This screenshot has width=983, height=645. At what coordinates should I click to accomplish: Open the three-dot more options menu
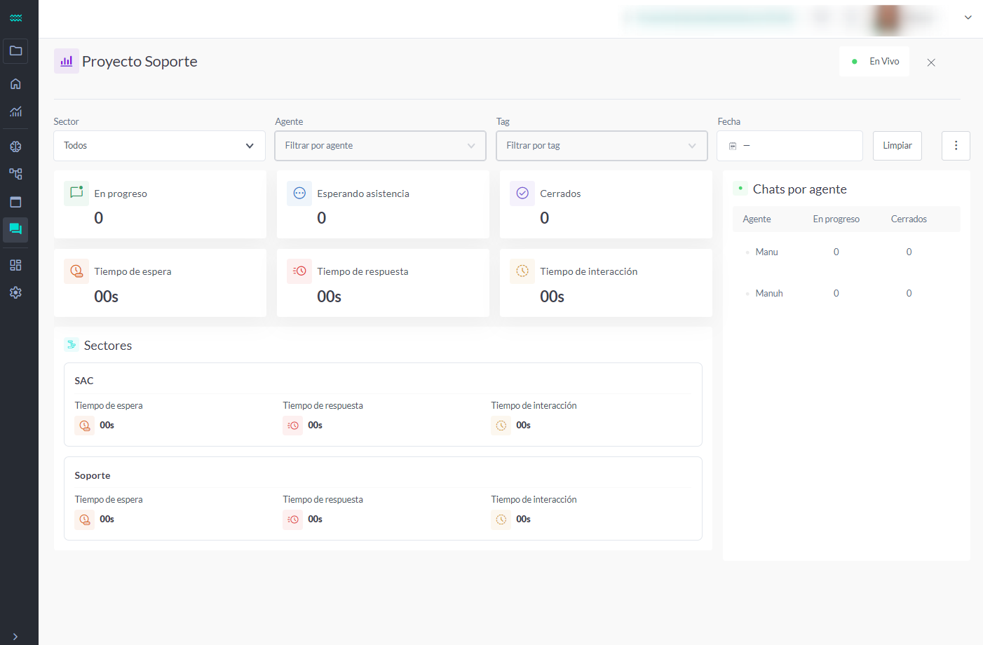coord(956,146)
